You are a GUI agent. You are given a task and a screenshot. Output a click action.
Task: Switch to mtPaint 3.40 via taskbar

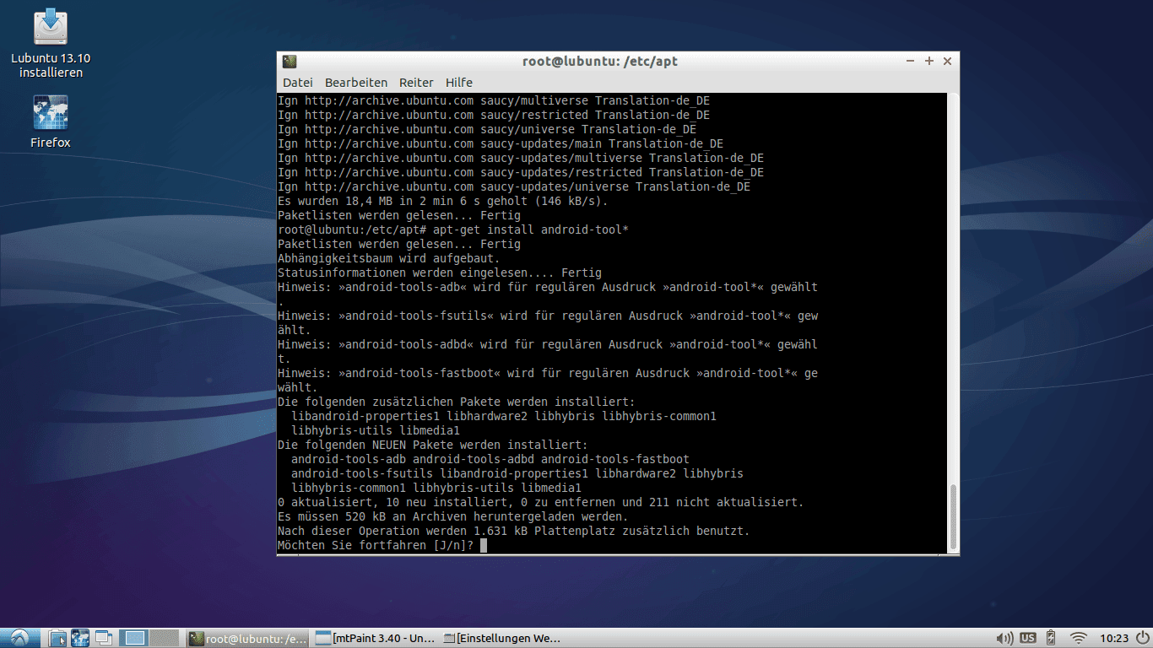(375, 638)
